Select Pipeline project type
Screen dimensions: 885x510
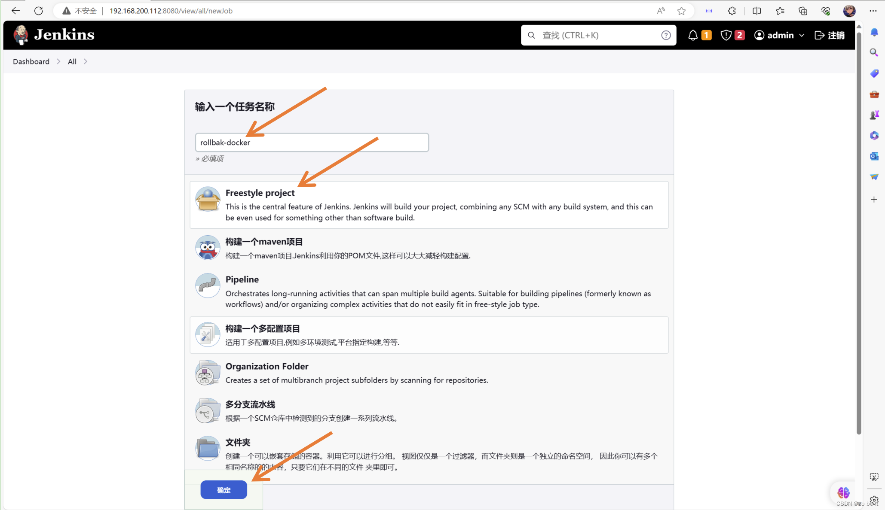[429, 291]
